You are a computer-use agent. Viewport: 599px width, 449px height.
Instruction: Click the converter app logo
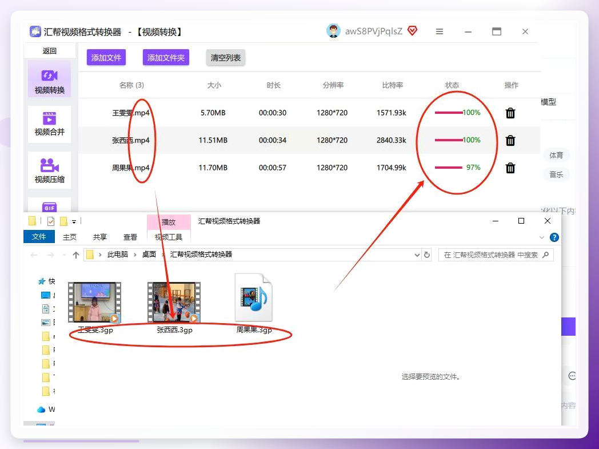click(35, 31)
